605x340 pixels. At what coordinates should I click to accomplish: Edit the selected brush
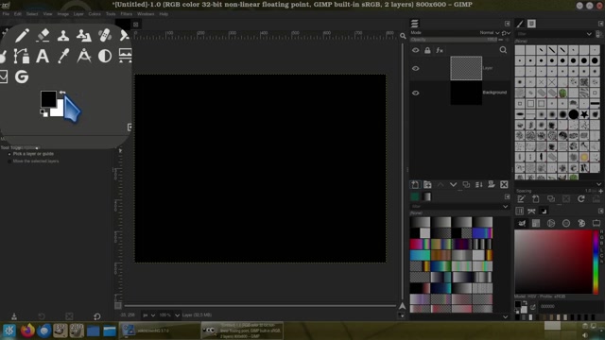click(521, 199)
